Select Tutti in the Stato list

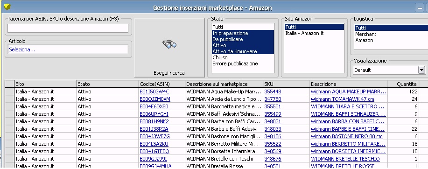(x=243, y=27)
